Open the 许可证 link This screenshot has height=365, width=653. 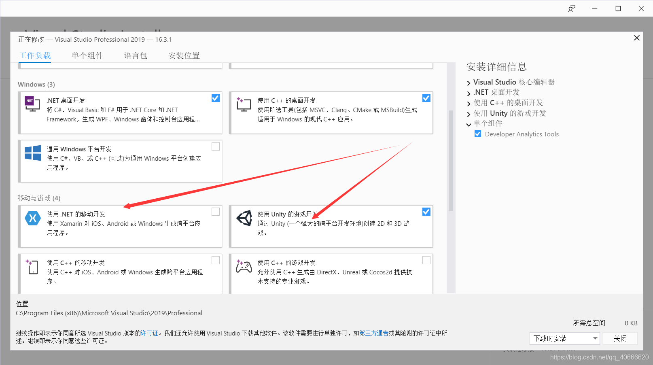point(149,333)
